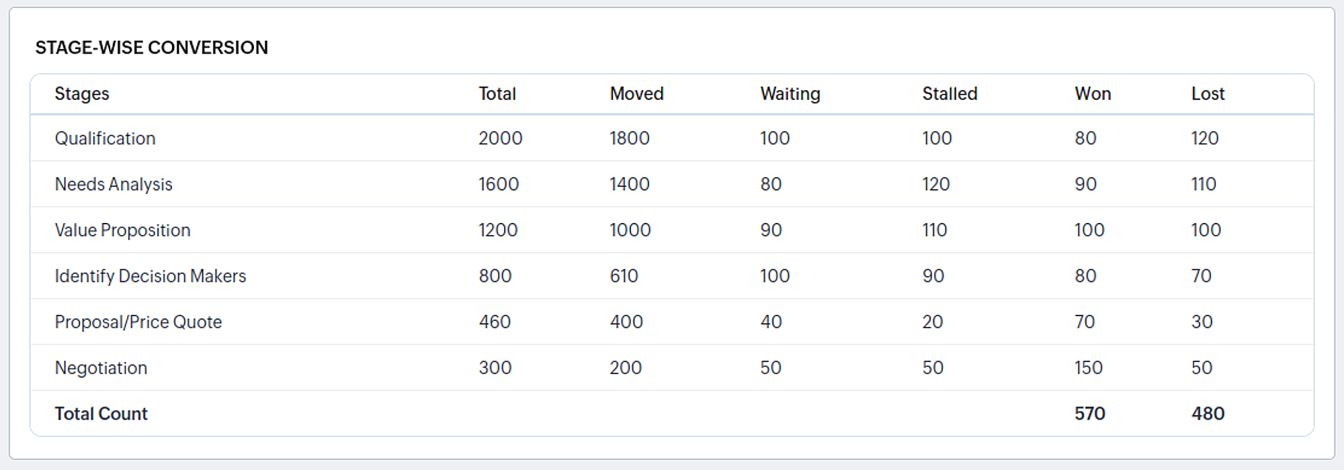
Task: Select Identify Decision Makers moved value 610
Action: tap(624, 276)
